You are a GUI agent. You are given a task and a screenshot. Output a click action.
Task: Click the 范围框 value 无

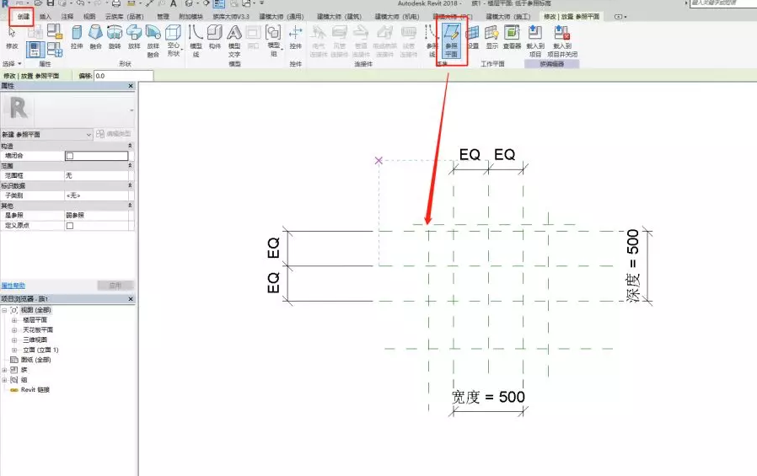coord(97,175)
